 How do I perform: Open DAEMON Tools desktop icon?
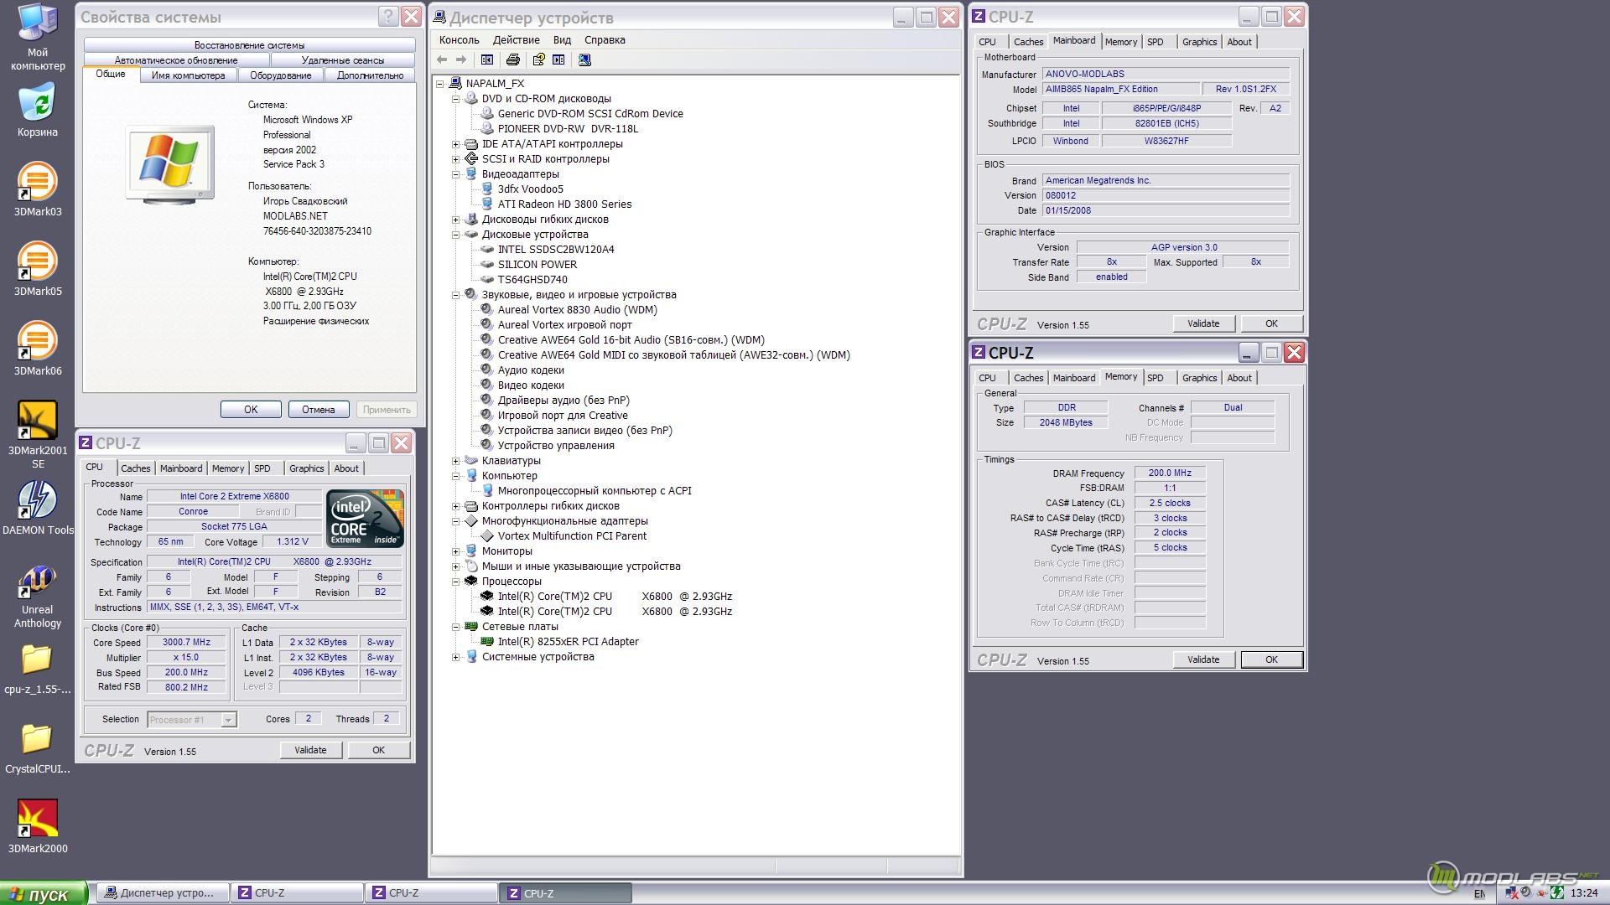point(38,508)
